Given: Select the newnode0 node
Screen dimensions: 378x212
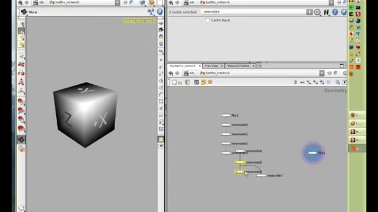Looking at the screenshot, I should click(x=226, y=125).
